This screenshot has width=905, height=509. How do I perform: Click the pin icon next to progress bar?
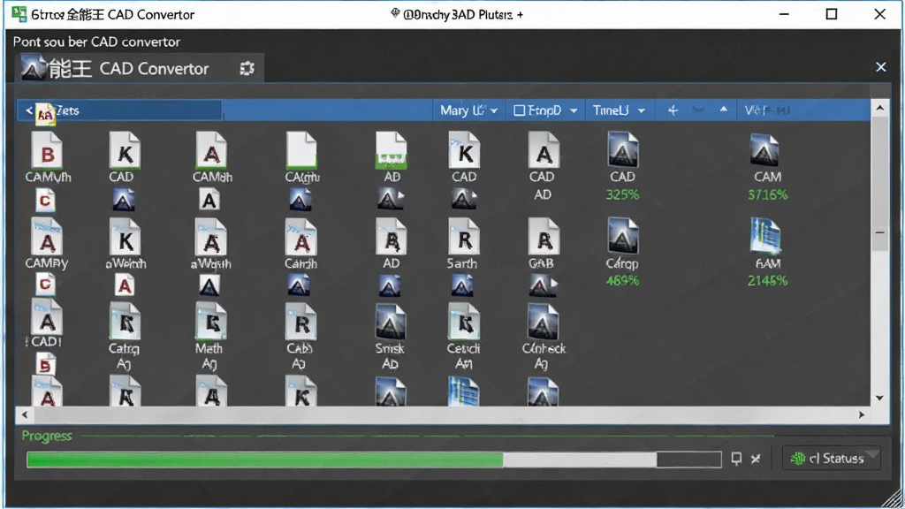(x=736, y=459)
